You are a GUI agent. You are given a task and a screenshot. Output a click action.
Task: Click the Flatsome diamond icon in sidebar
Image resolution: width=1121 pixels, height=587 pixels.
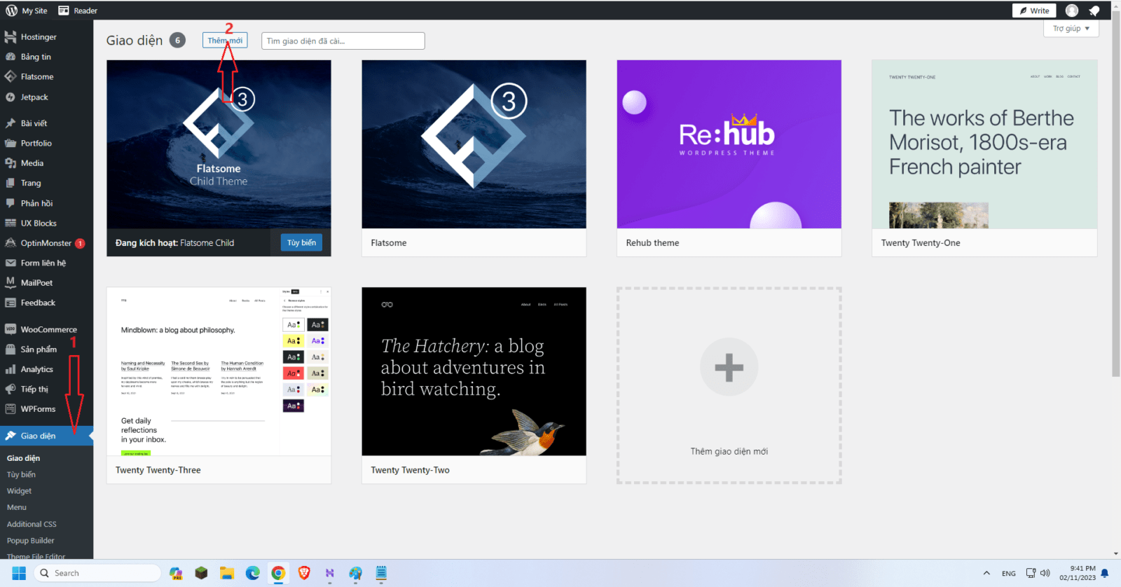[x=11, y=76]
